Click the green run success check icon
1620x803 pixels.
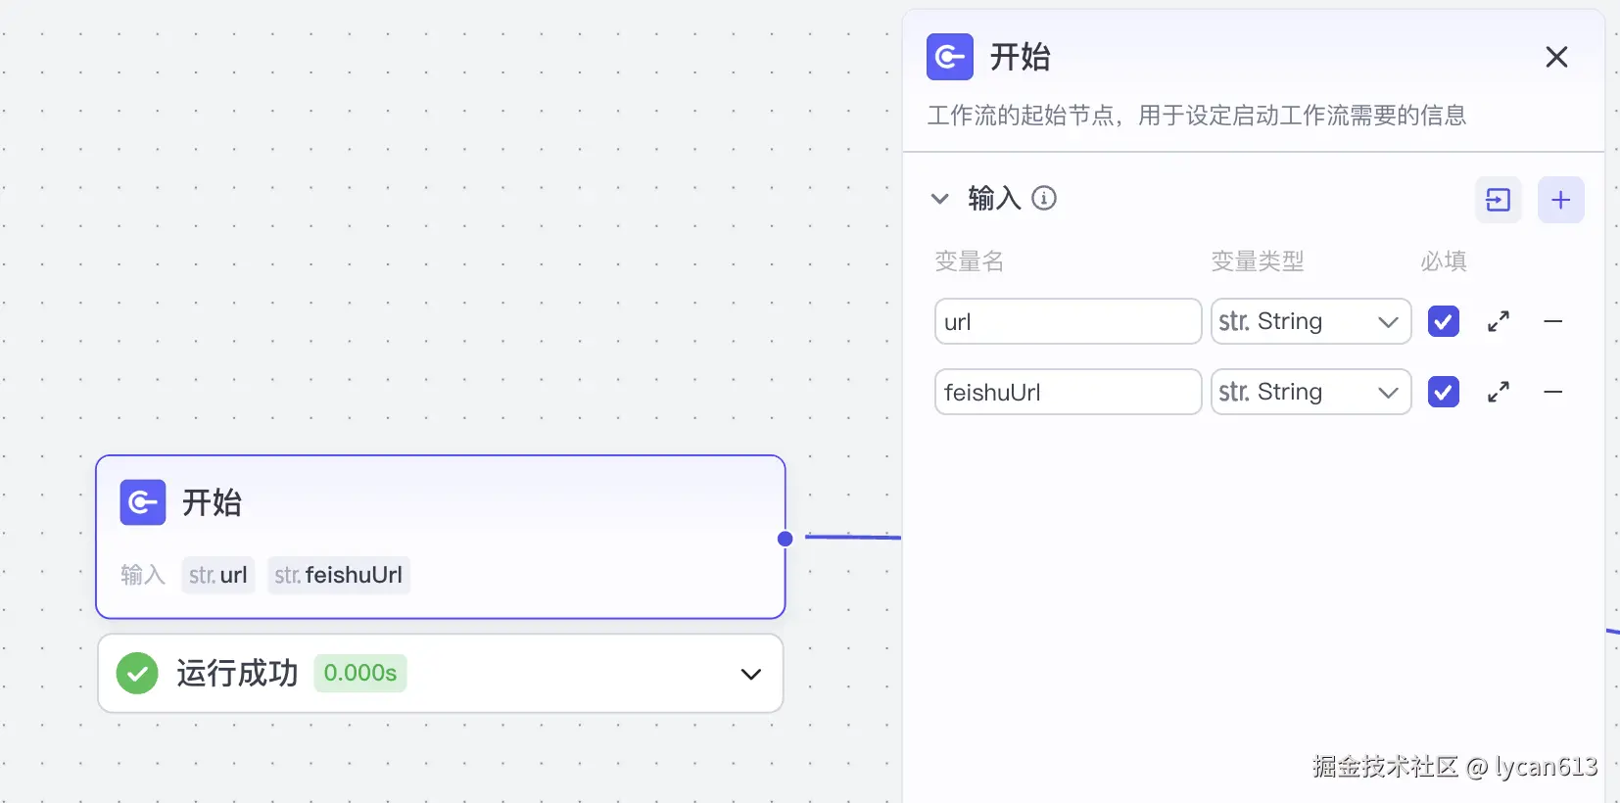point(137,674)
